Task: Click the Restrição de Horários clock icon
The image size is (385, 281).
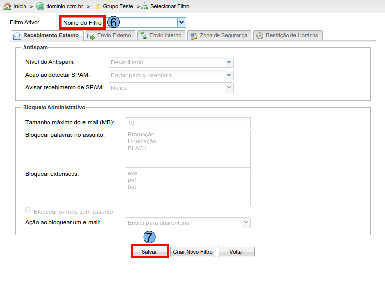Action: pos(260,36)
